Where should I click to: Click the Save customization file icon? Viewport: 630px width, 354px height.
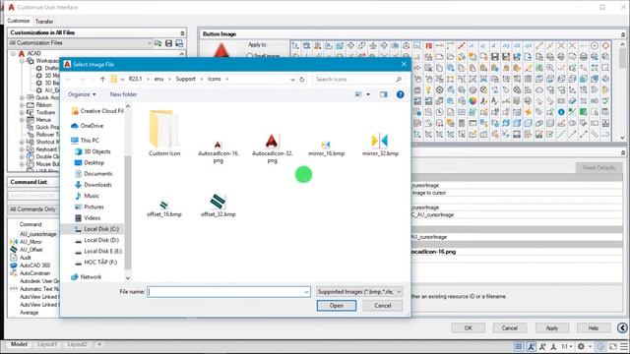pos(168,43)
